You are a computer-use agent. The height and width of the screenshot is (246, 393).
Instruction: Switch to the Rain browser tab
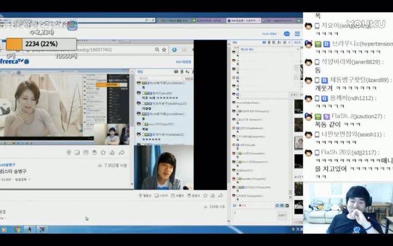[244, 21]
